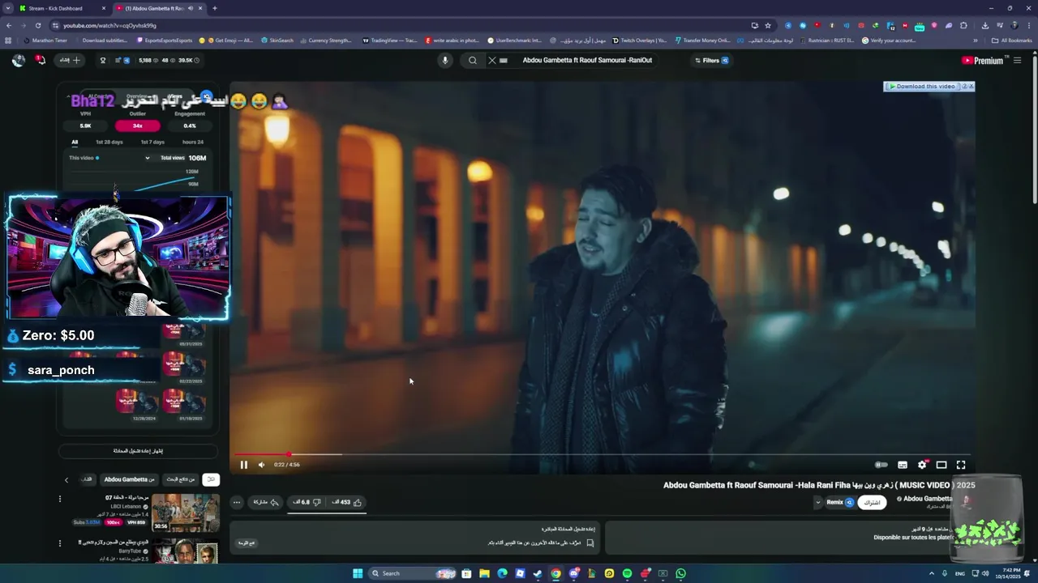This screenshot has width=1038, height=583.
Task: Show hidden tray icons chevron
Action: (931, 573)
